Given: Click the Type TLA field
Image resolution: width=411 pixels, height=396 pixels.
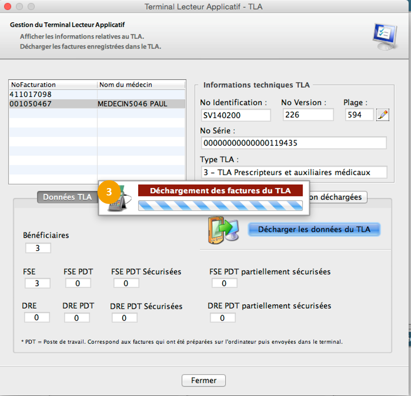Looking at the screenshot, I should [x=294, y=172].
